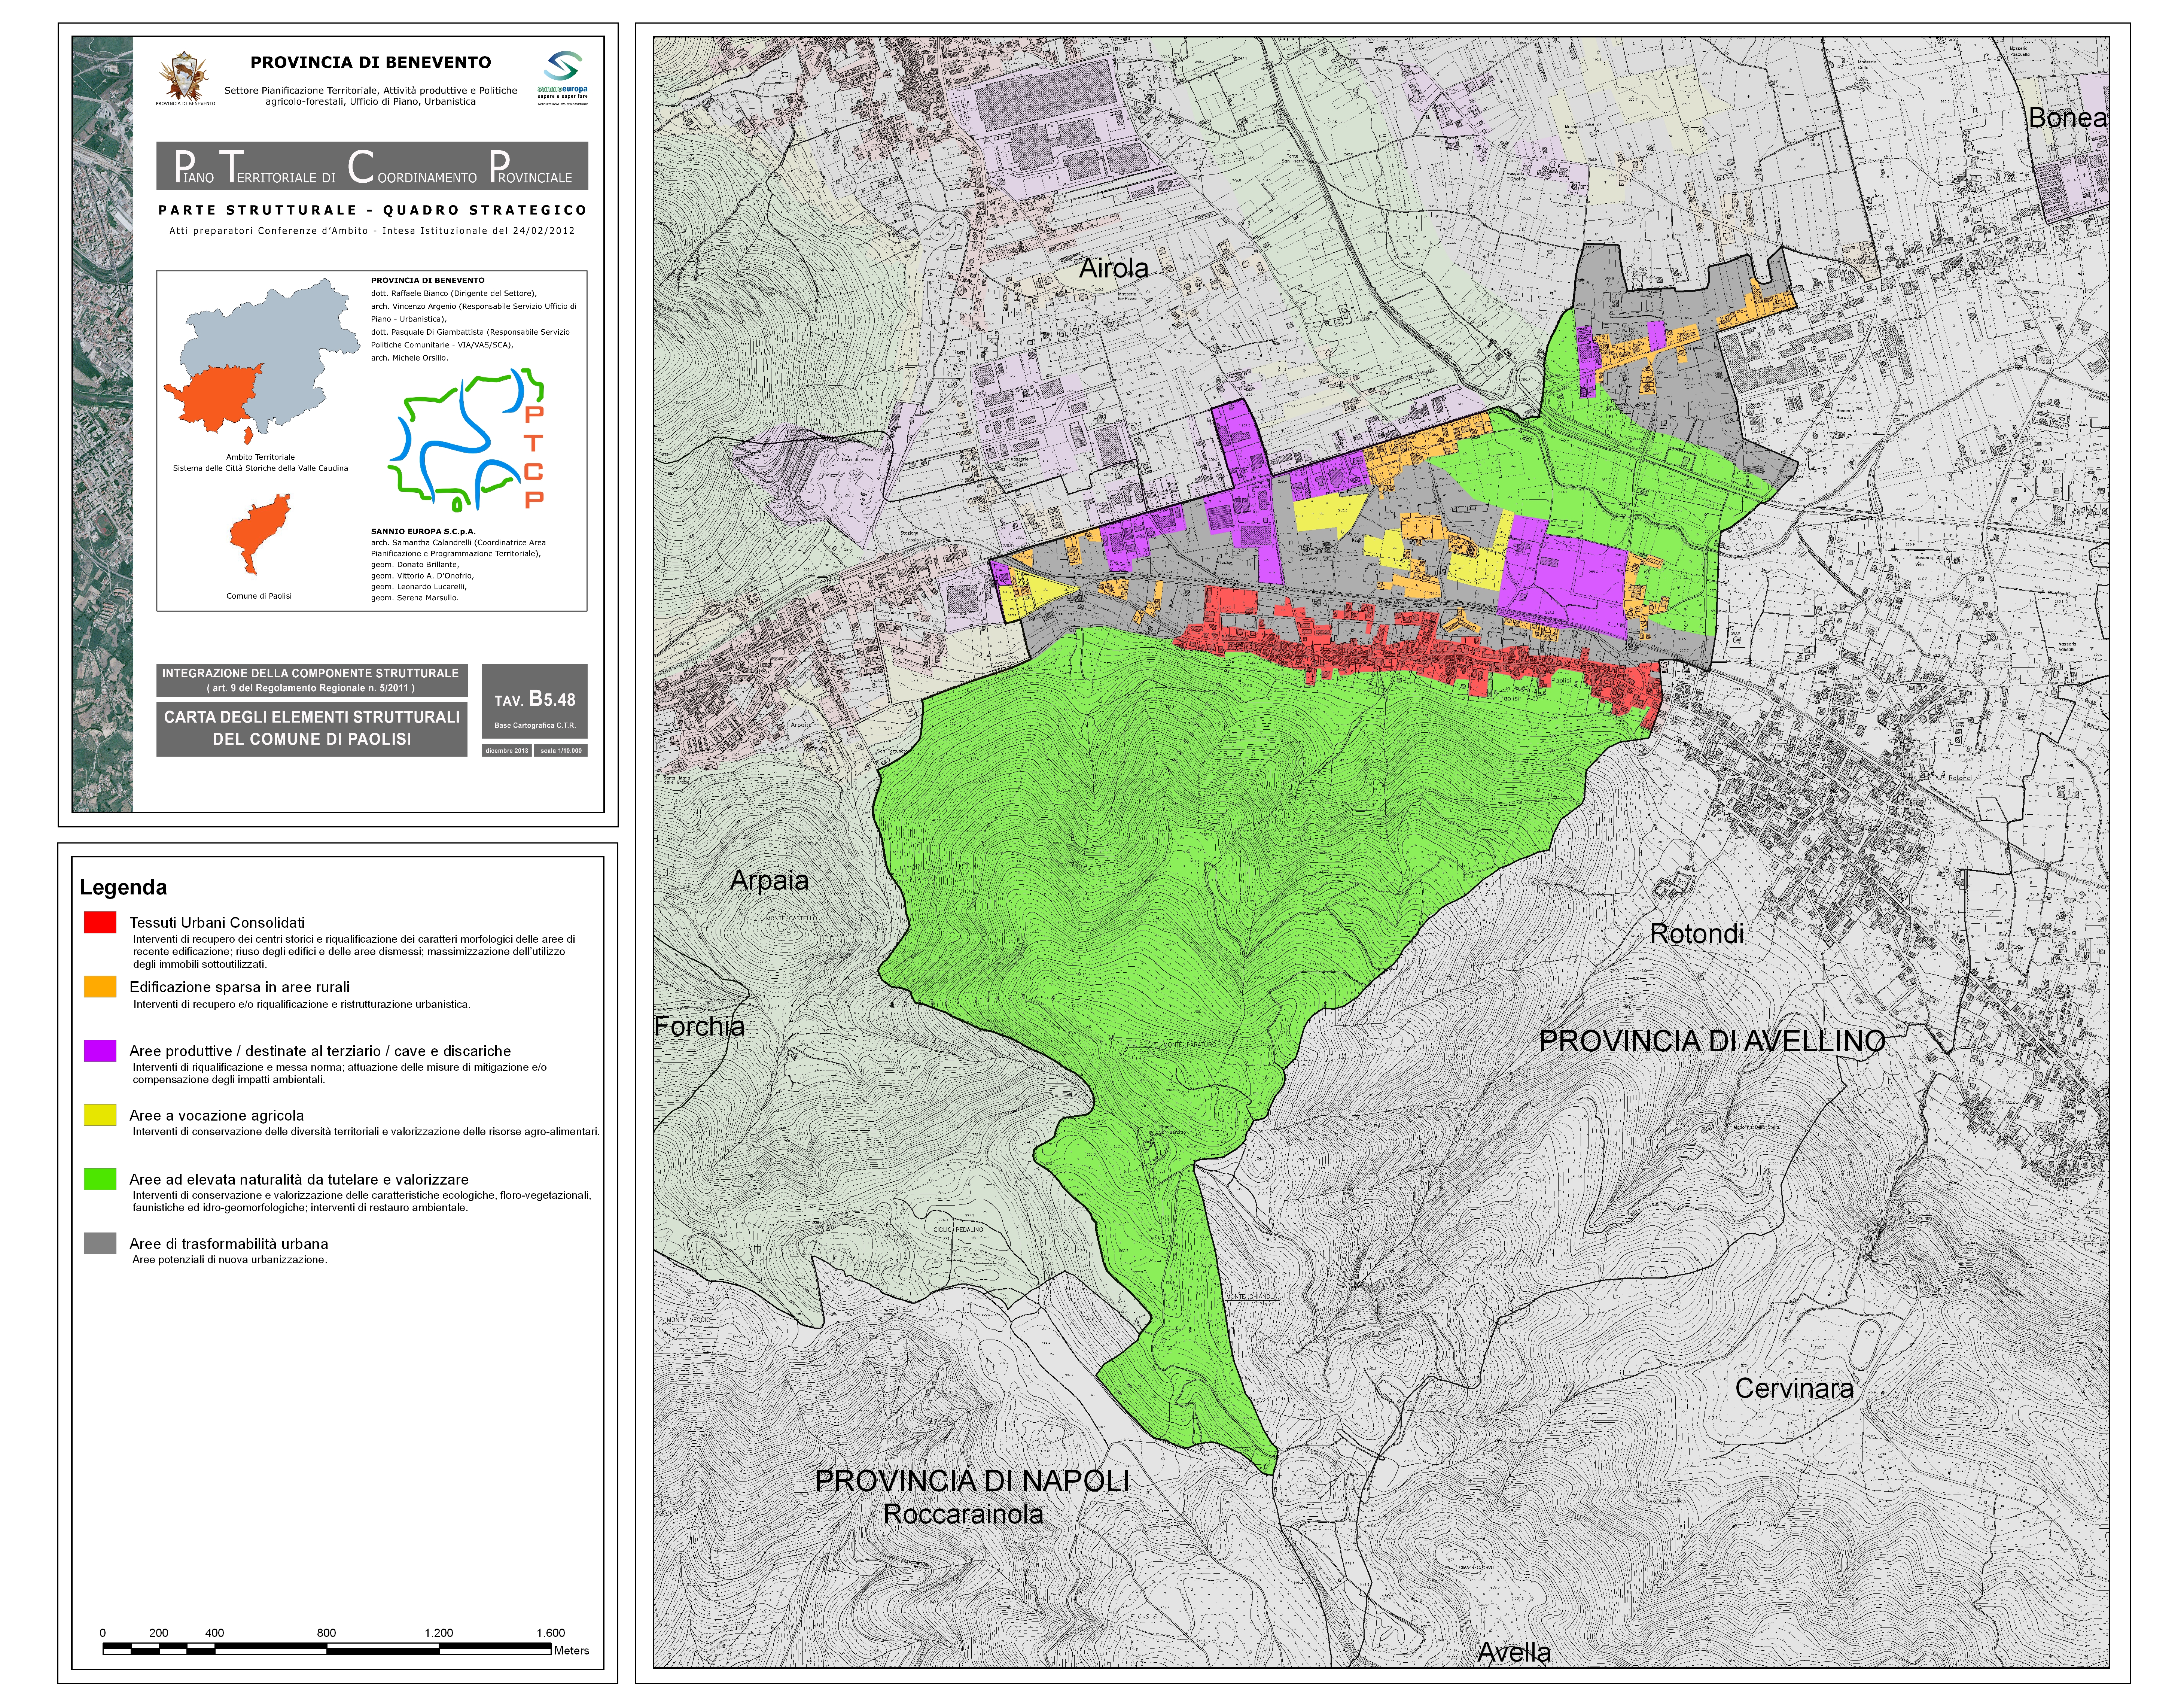Click the green Aree ad elevata naturalità swatch
This screenshot has width=2184, height=1708.
tap(100, 1179)
